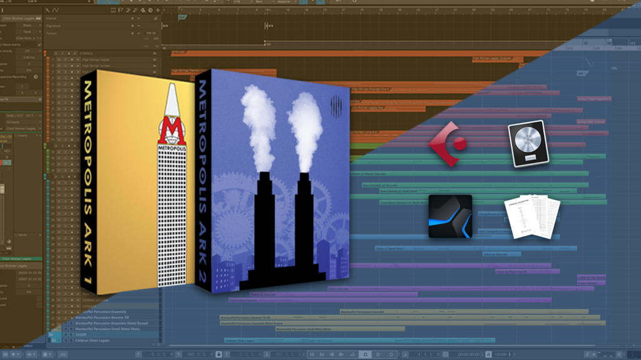This screenshot has width=641, height=360.
Task: Click the Cubase logo icon
Action: (448, 144)
